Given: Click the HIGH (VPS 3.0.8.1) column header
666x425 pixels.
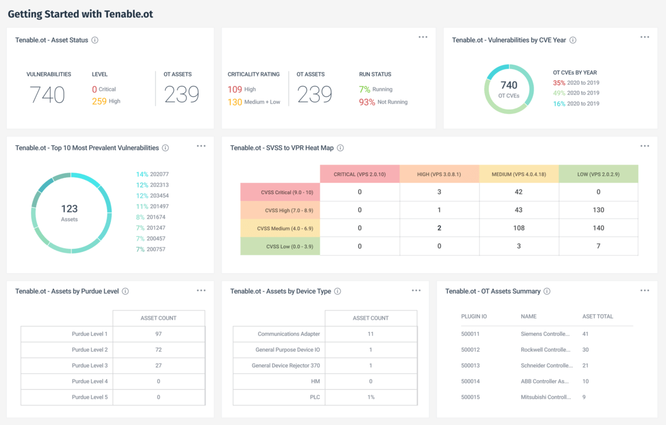Looking at the screenshot, I should [x=439, y=174].
